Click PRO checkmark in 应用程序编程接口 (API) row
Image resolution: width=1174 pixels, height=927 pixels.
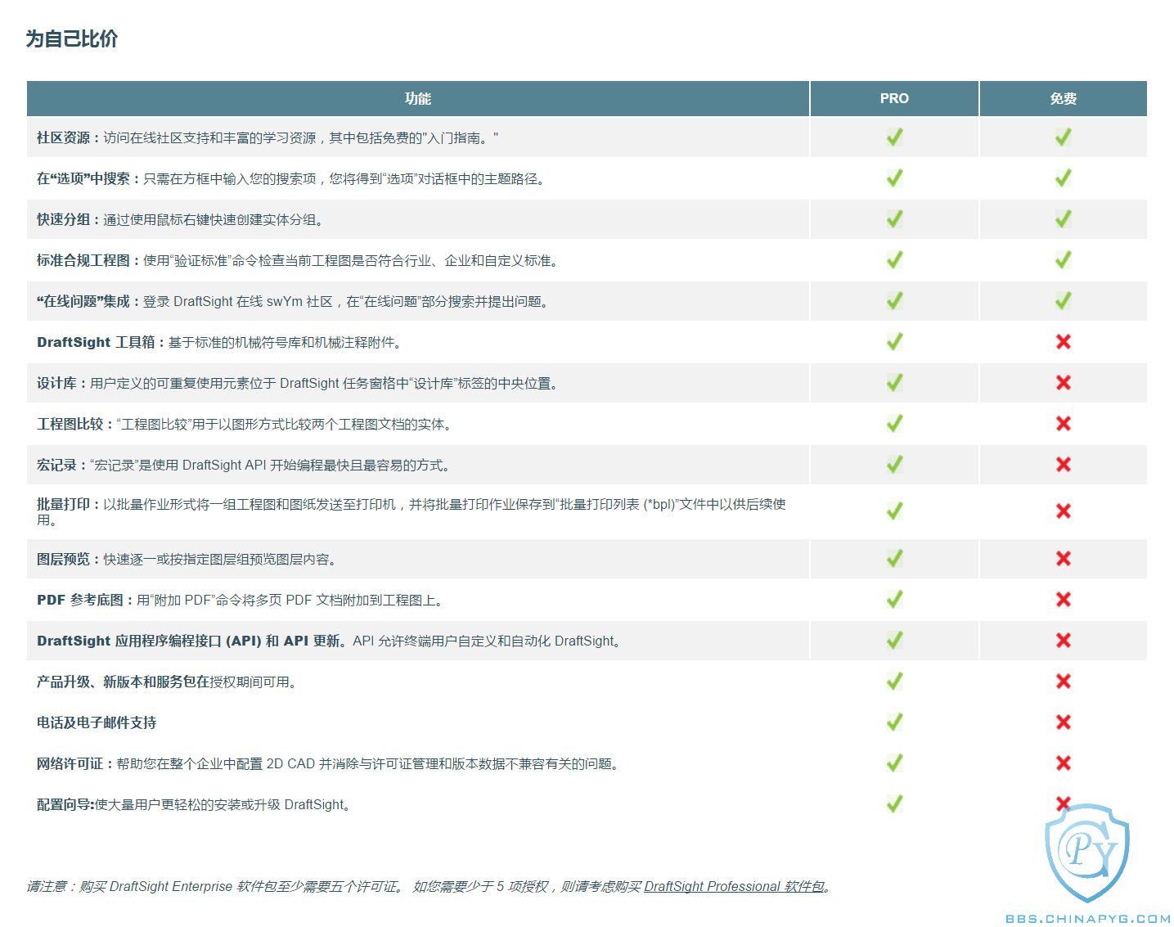click(x=894, y=640)
